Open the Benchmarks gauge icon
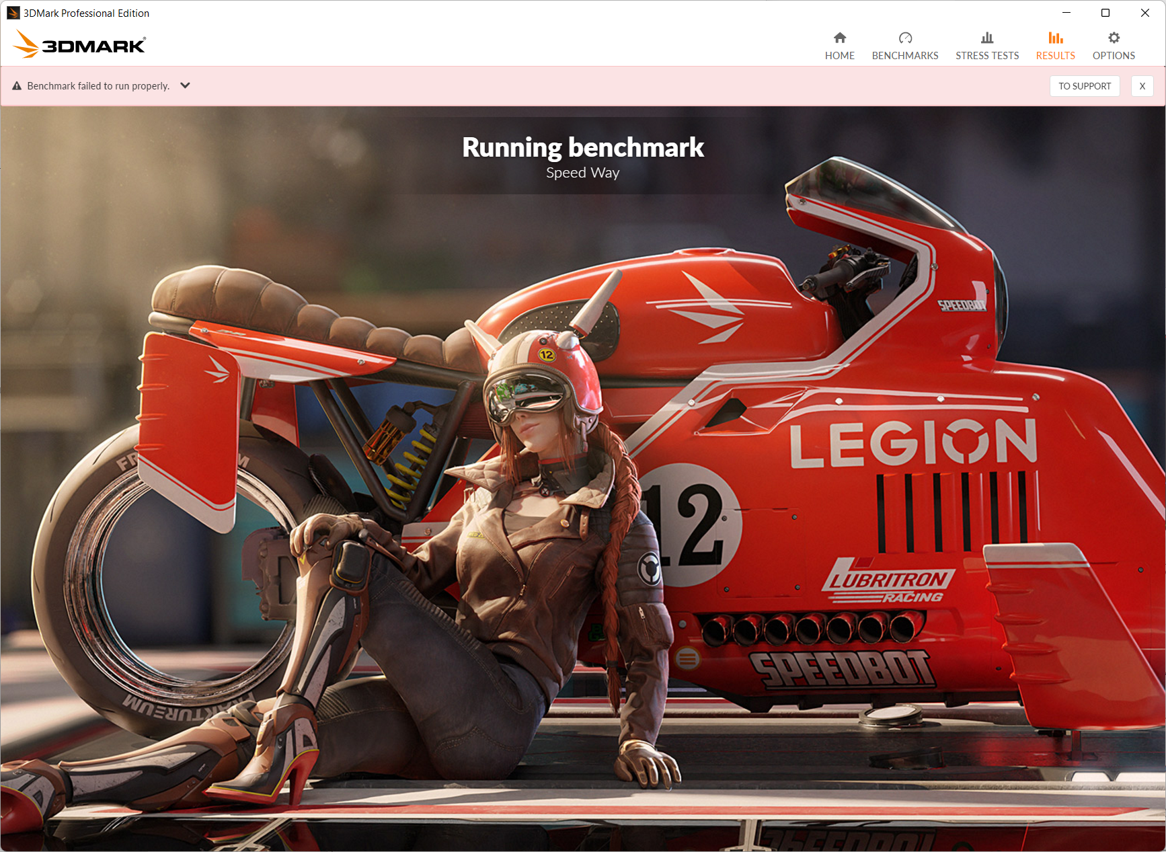Viewport: 1166px width, 852px height. [905, 38]
